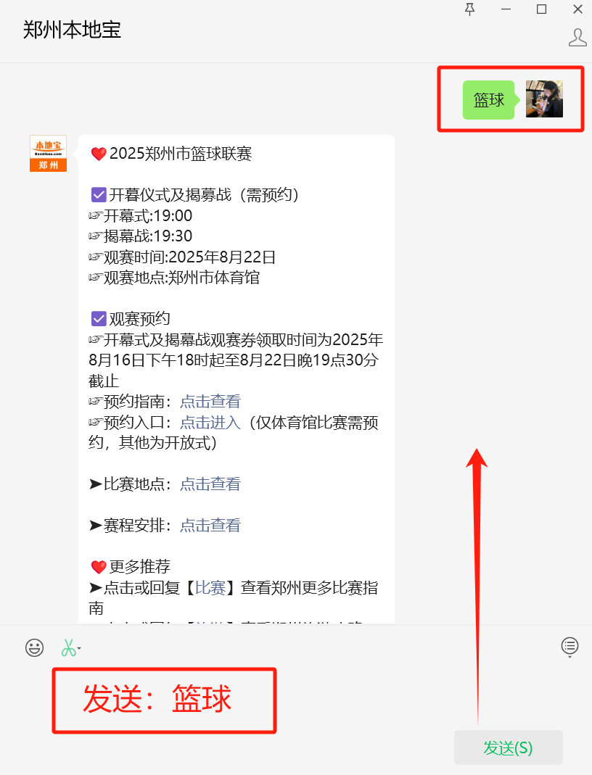This screenshot has width=592, height=775.
Task: Open the chat menu list icon
Action: tap(570, 646)
